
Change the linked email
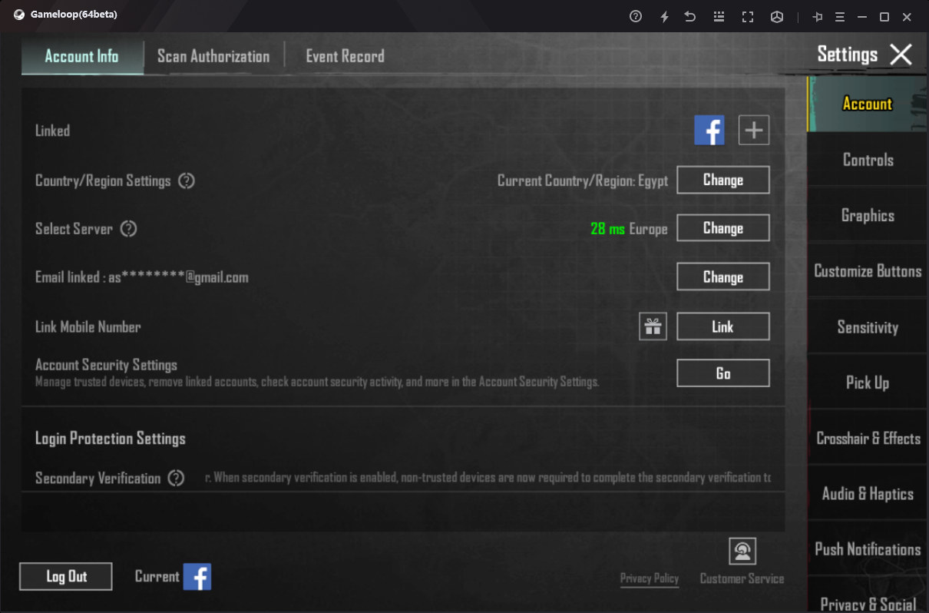point(723,277)
